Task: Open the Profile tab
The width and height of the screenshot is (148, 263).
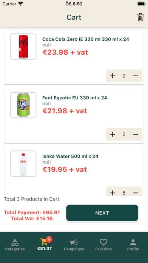Action: 133,245
